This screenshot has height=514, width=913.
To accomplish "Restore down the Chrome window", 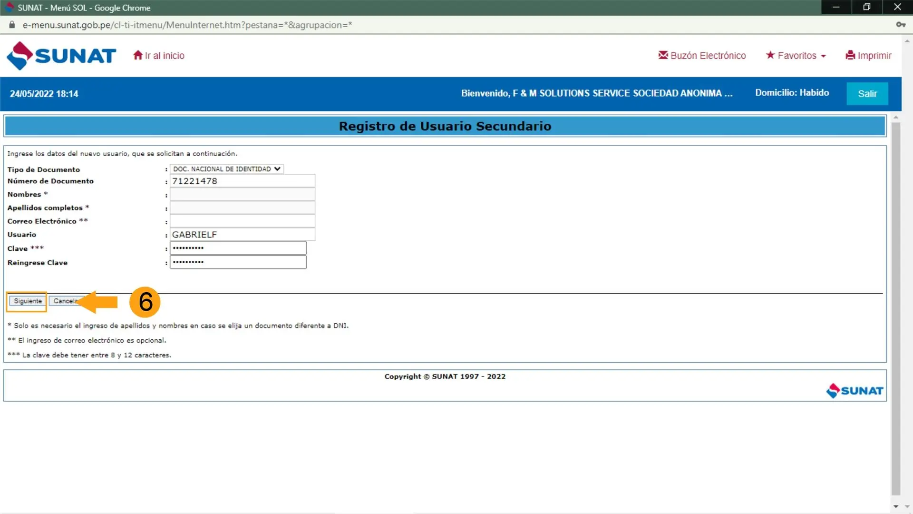I will click(866, 7).
